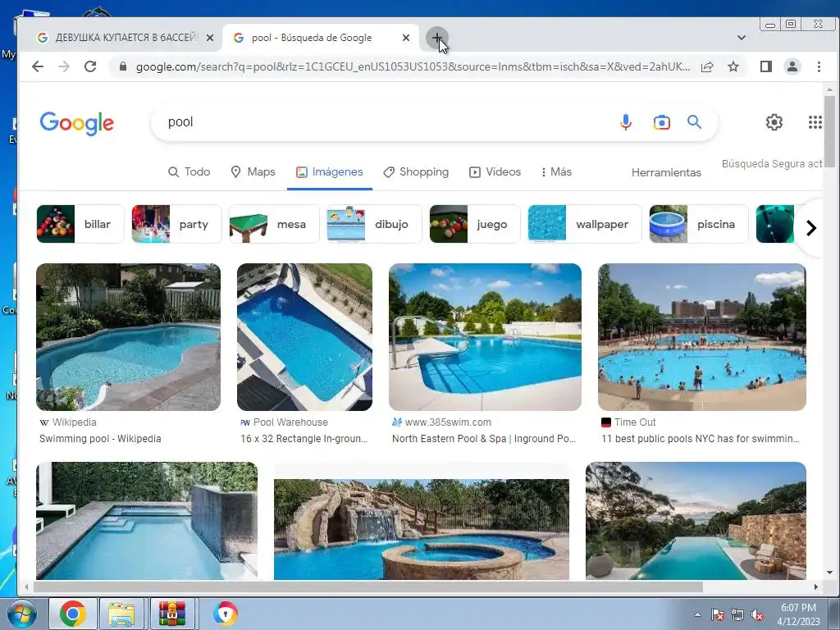Submit search with the magnifier icon
Screen dimensions: 840x630
pos(694,122)
